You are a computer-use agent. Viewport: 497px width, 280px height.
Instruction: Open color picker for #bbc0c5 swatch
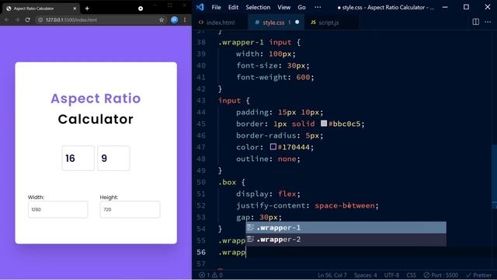click(x=324, y=123)
